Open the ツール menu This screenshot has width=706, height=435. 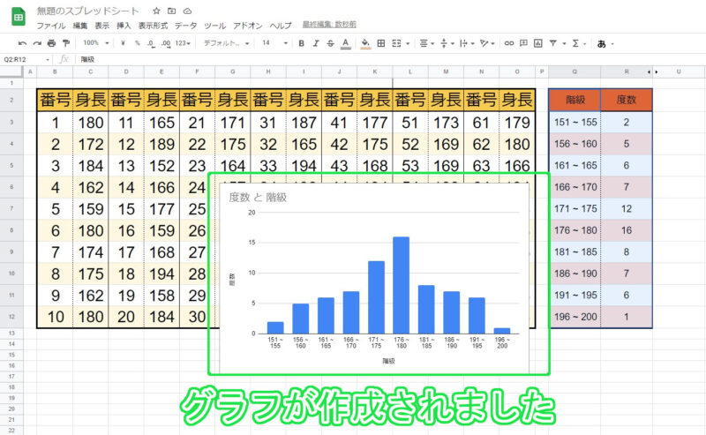coord(214,26)
